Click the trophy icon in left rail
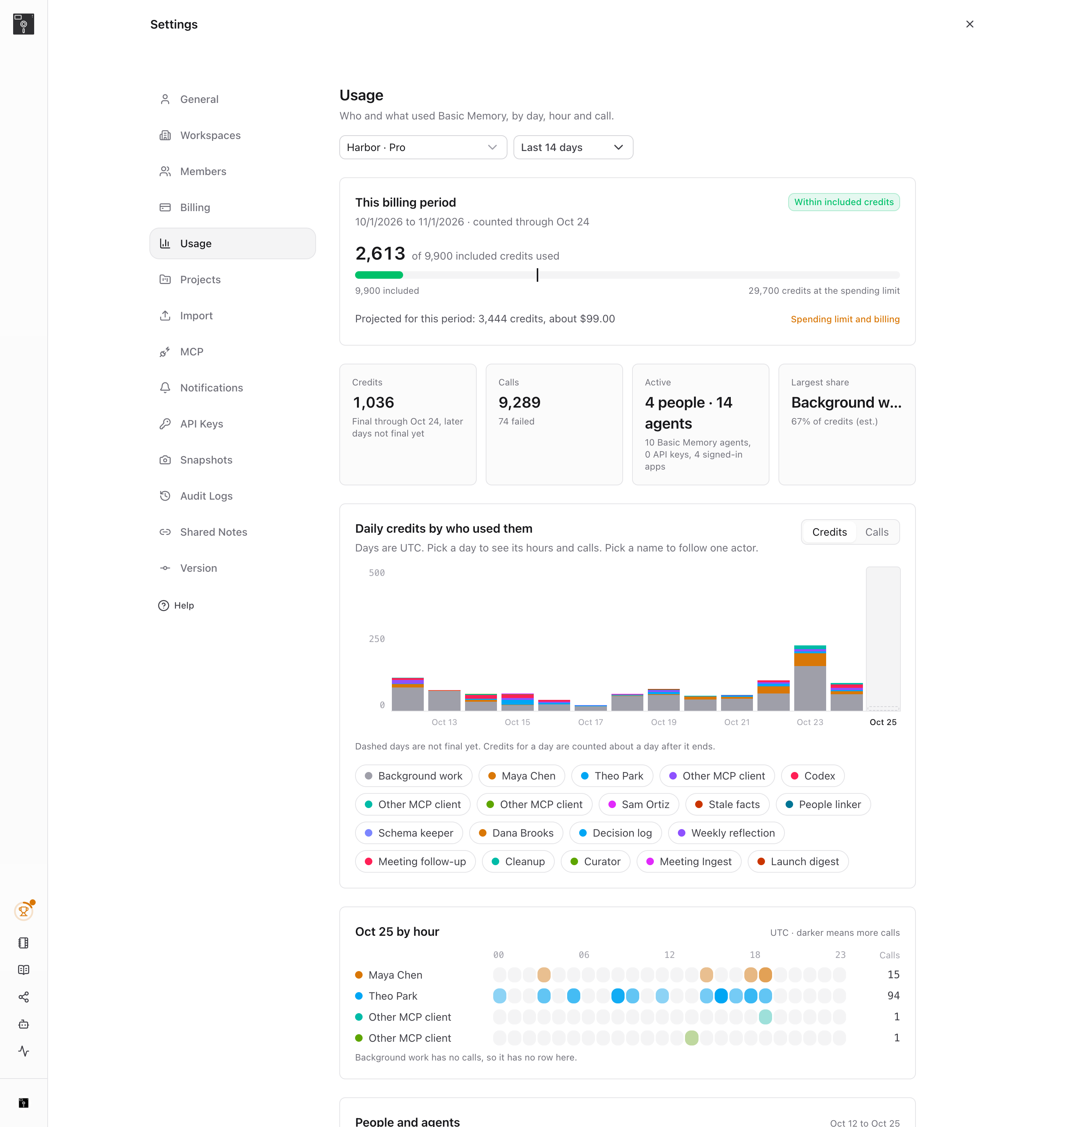The width and height of the screenshot is (1081, 1127). [24, 911]
